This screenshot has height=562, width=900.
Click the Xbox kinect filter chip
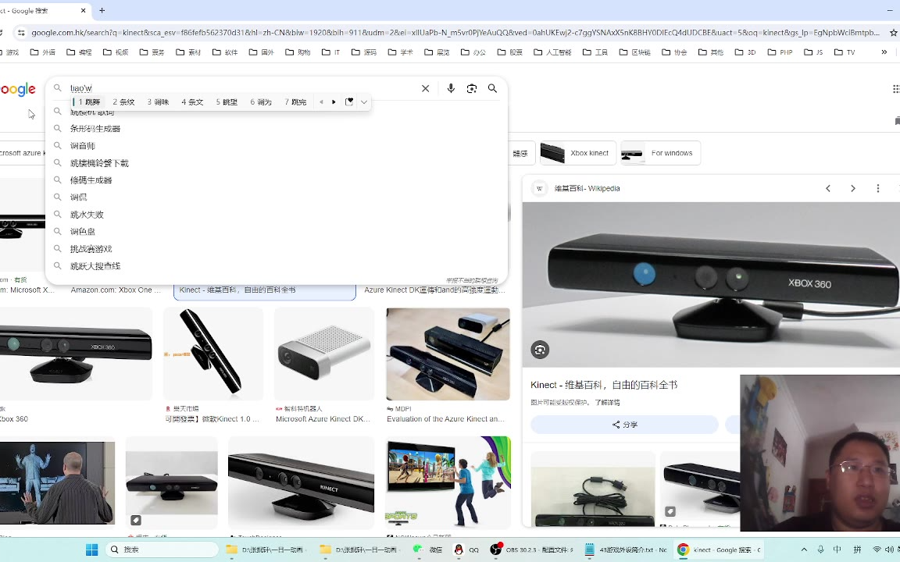point(577,153)
